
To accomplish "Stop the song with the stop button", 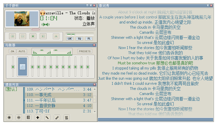I will [x=33, y=36].
